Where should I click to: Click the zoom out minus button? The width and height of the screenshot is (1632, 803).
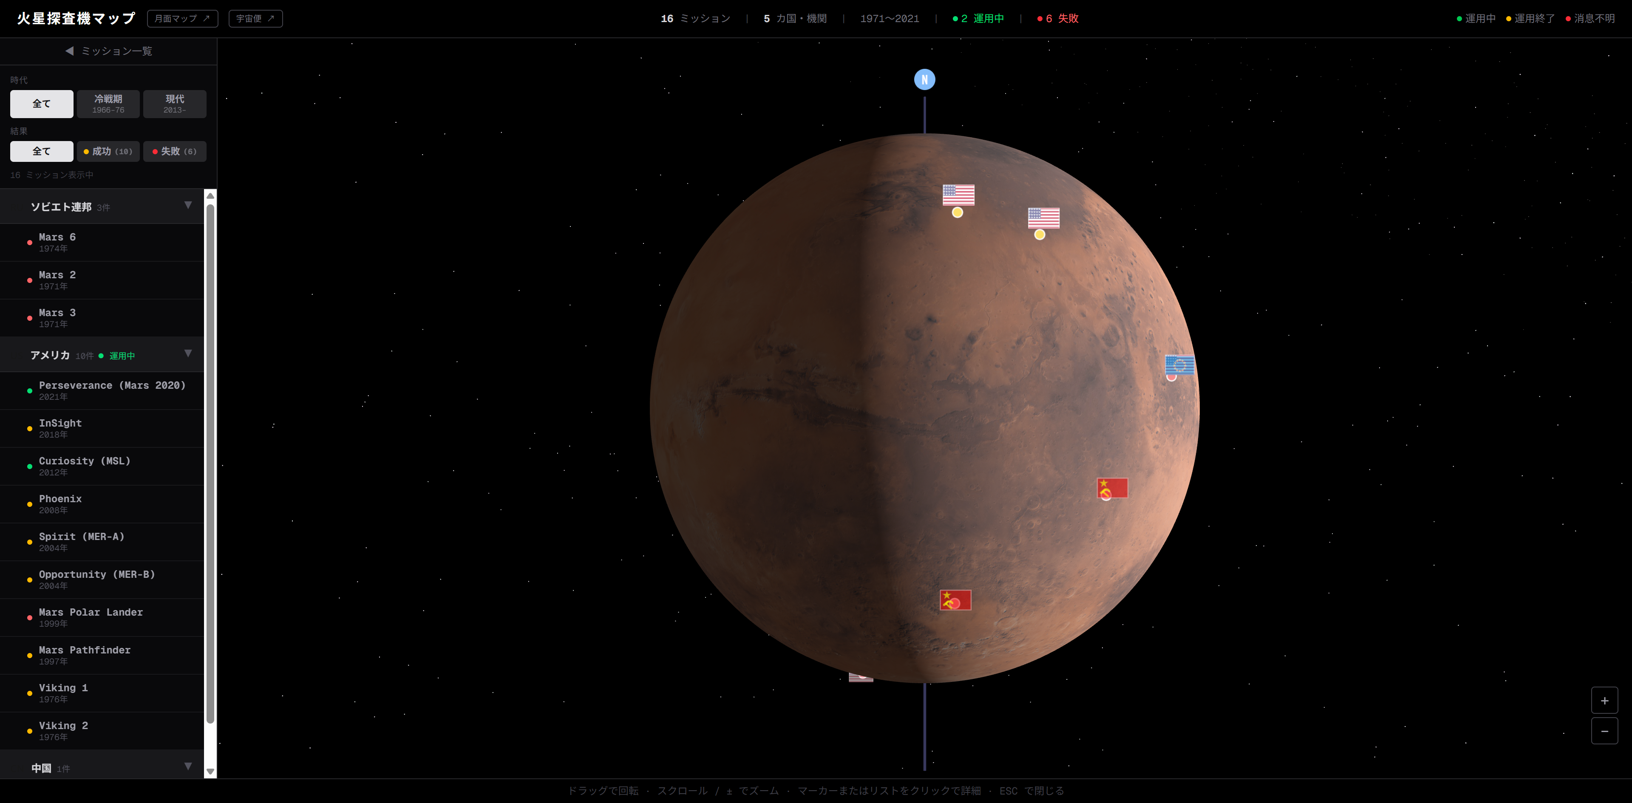pos(1604,731)
